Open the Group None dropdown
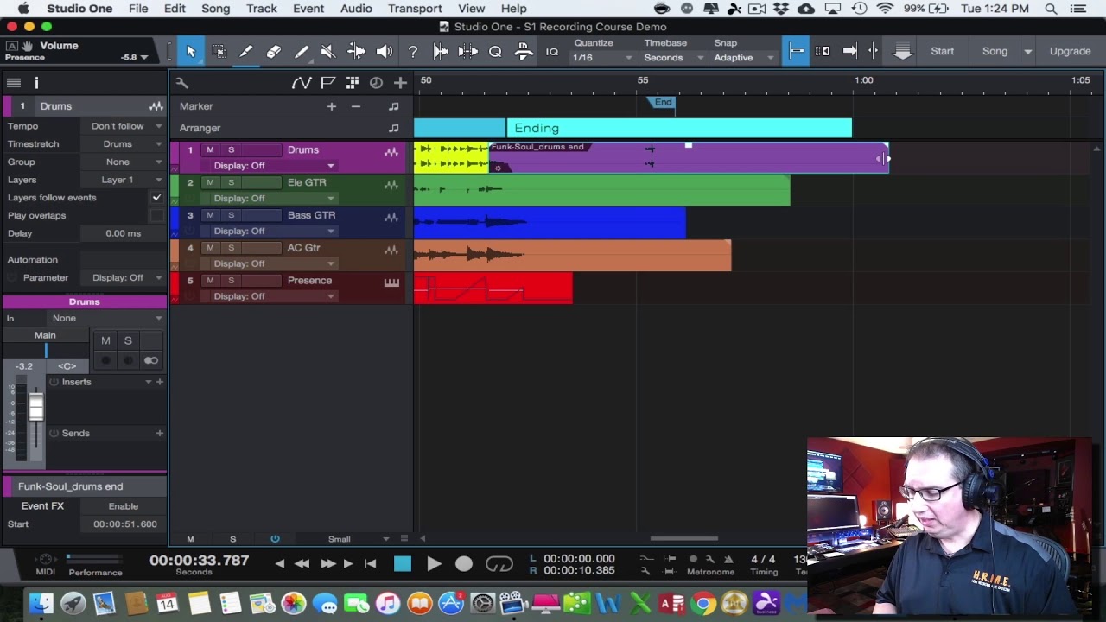Viewport: 1106px width, 622px height. (124, 162)
